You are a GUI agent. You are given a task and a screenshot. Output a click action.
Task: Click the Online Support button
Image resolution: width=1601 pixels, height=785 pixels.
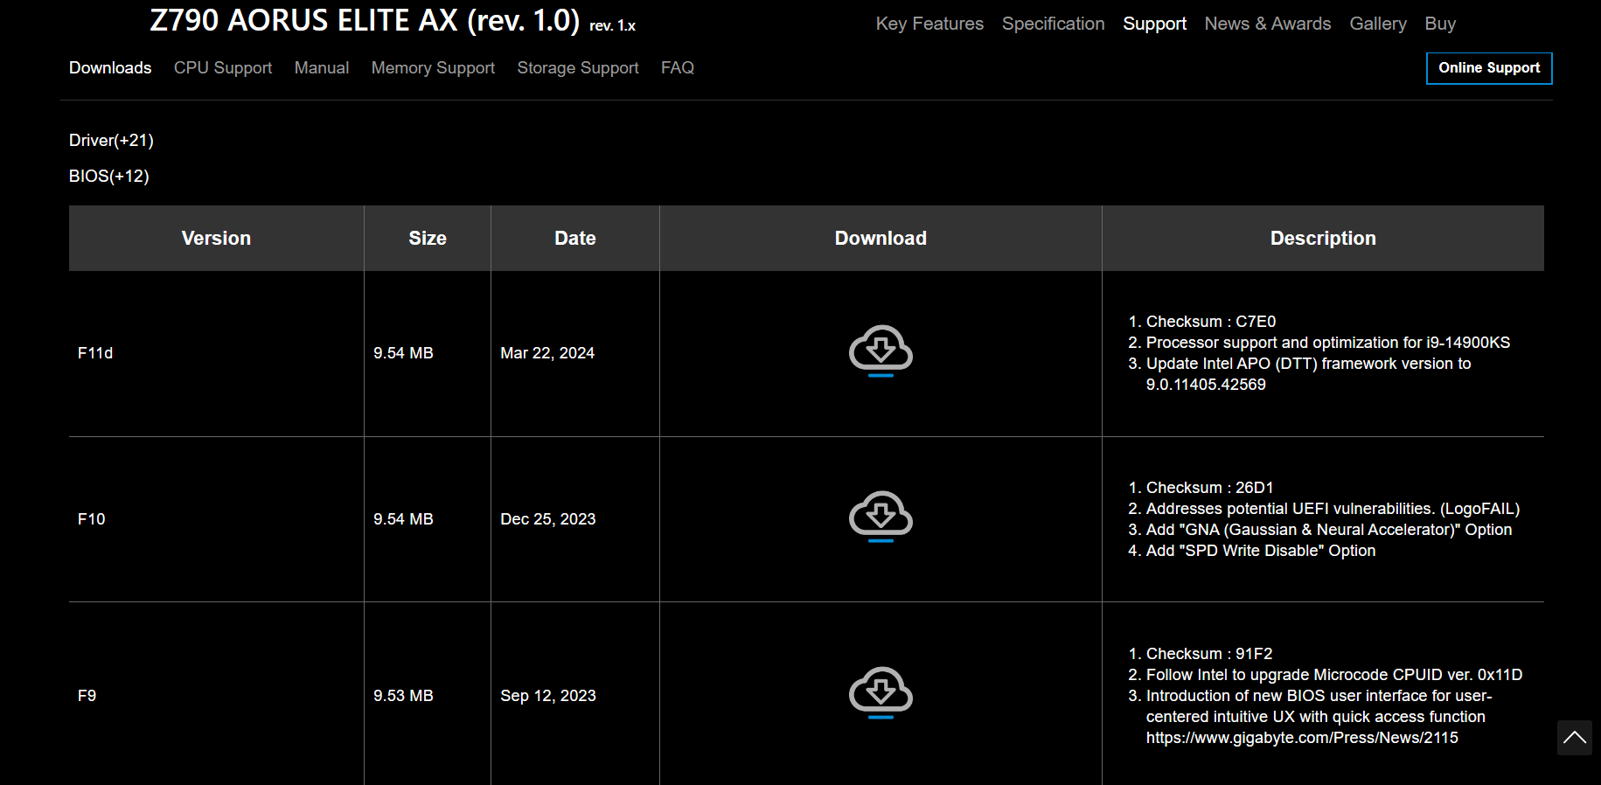(x=1489, y=68)
